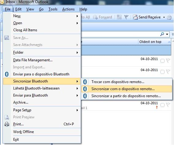174x145 pixels.
Task: Open the Send/Receive dropdown arrow
Action: (x=164, y=17)
